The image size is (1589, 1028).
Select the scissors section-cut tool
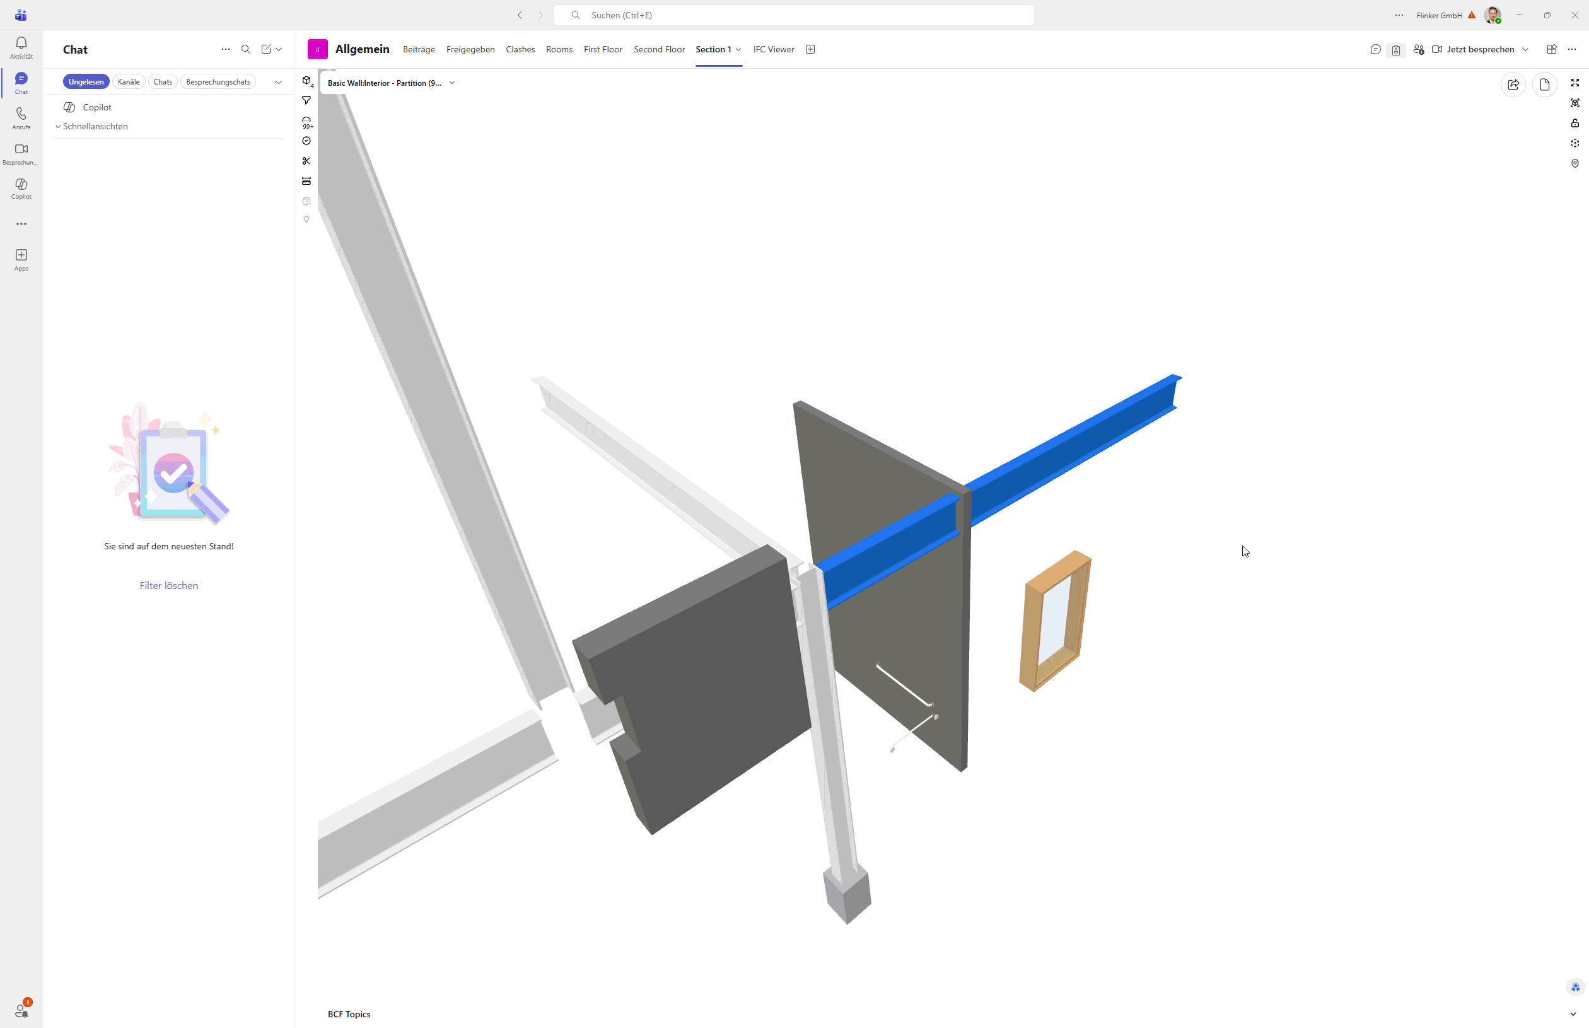click(x=306, y=161)
